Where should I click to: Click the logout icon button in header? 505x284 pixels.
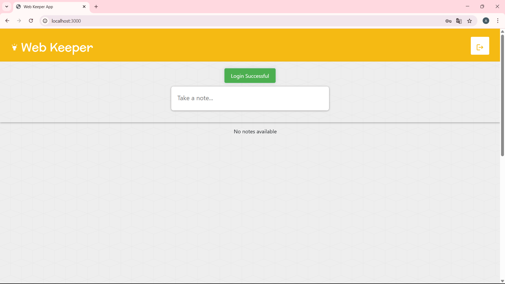[x=480, y=46]
